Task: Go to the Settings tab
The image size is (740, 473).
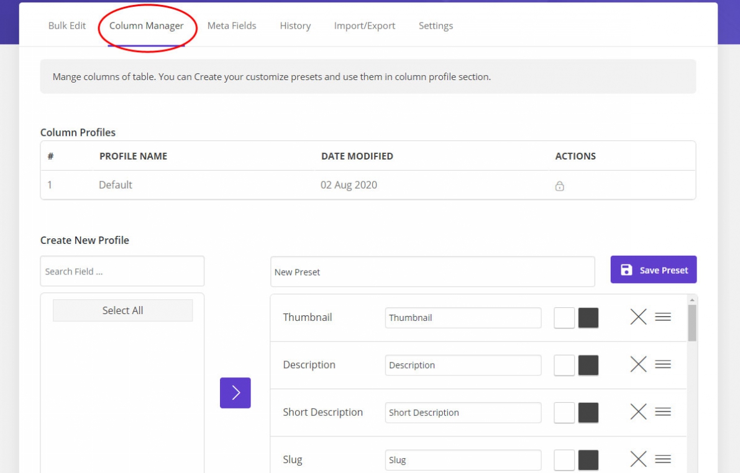Action: (x=436, y=25)
